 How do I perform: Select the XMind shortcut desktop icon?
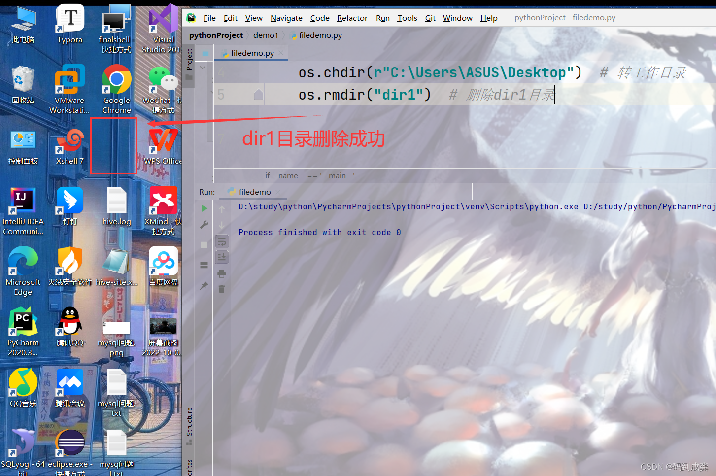(x=163, y=211)
